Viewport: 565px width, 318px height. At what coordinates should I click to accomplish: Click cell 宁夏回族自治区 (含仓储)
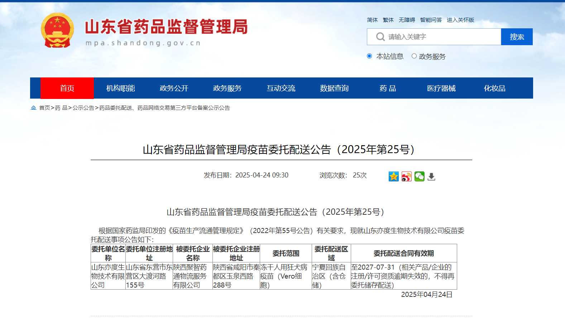[x=331, y=276]
